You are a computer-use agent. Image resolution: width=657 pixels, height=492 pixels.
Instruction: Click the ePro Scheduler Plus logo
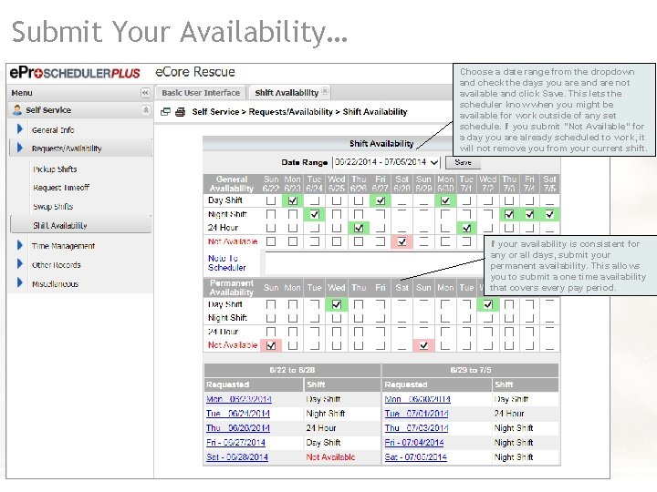[x=75, y=73]
